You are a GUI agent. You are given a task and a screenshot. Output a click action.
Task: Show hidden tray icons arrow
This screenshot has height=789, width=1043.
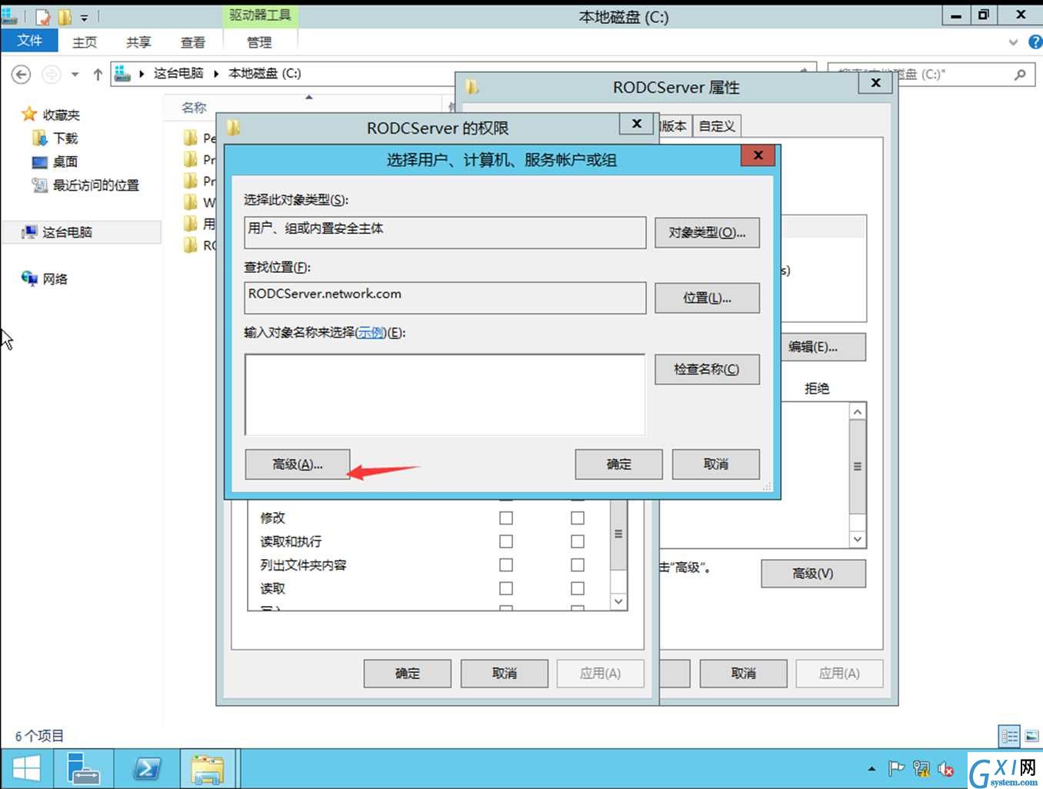871,768
